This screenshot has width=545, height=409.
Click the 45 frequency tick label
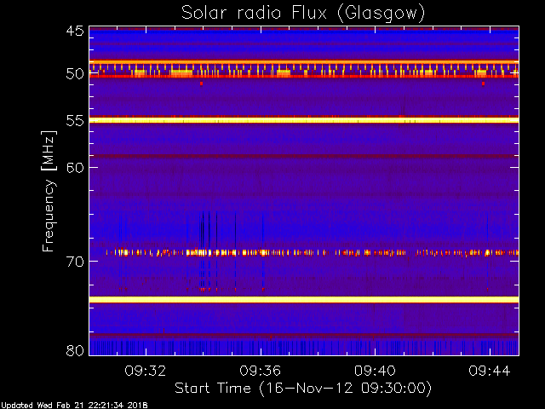pyautogui.click(x=75, y=31)
